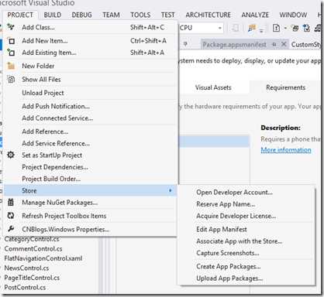This screenshot has width=324, height=297.
Task: Switch to the Requirements tab
Action: coord(286,87)
